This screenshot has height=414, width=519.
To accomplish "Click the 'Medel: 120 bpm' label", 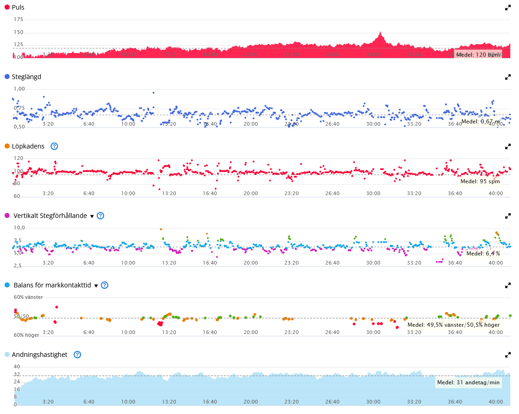I will pos(478,55).
